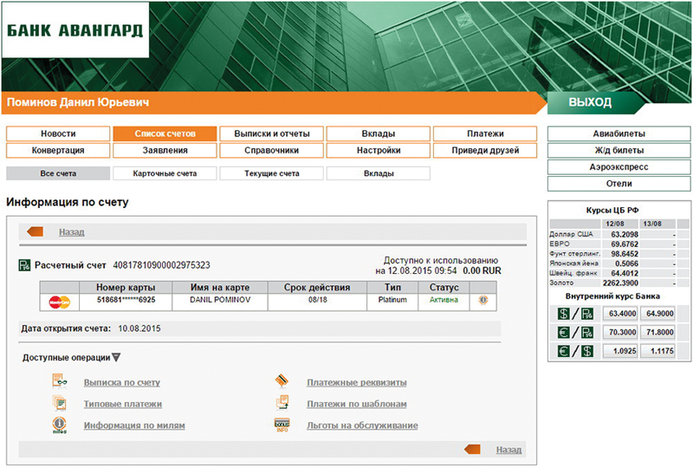Open Отели button
This screenshot has height=468, width=693.
619,184
